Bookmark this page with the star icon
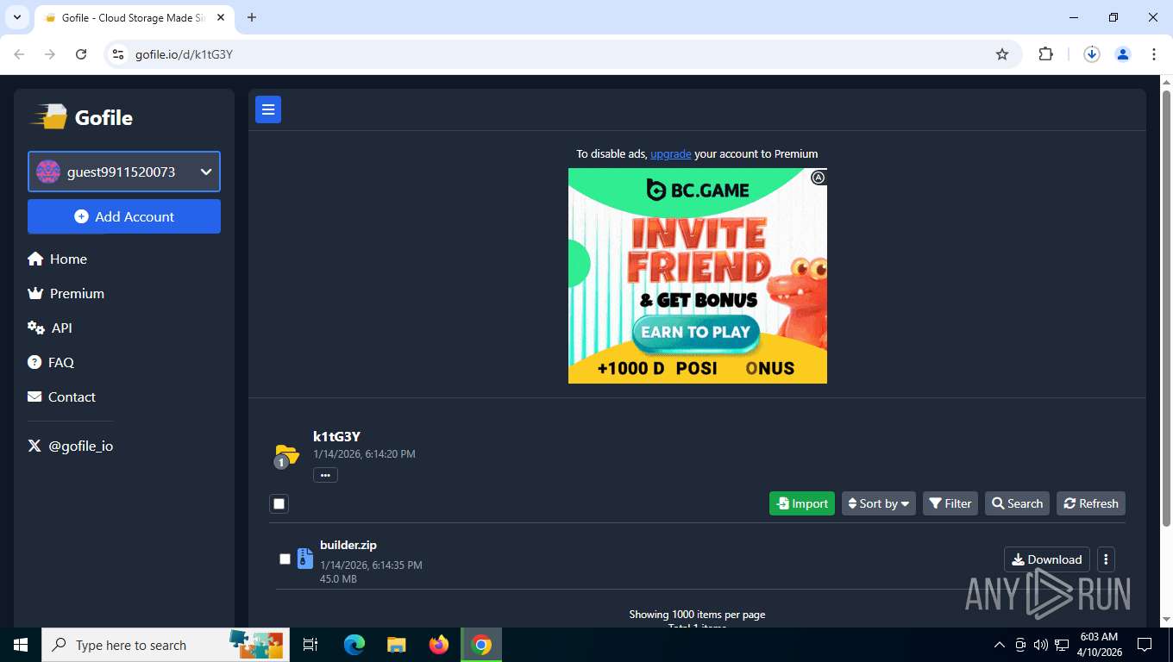The width and height of the screenshot is (1173, 662). click(1002, 54)
